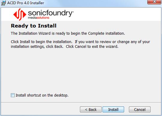Viewport: 162px width, 116px height.
Task: Enable the desktop shortcut checkbox
Action: (13, 95)
